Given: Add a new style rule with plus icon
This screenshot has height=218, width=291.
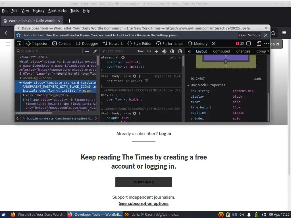Looking at the screenshot, I should (156, 51).
